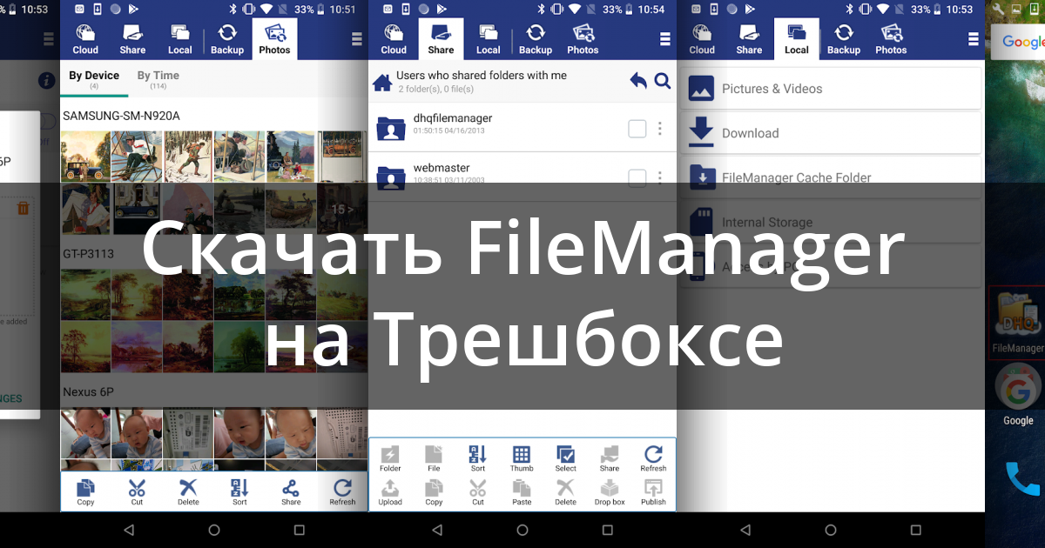The width and height of the screenshot is (1045, 548).
Task: Tap the search magnifier in Share screenshot
Action: [x=663, y=81]
